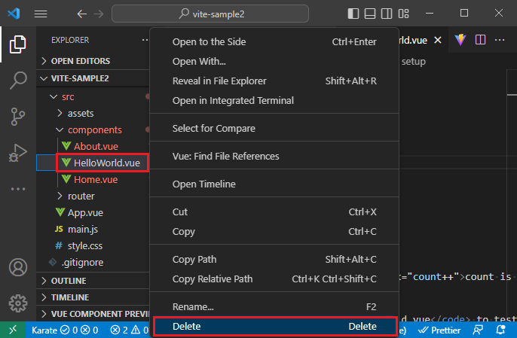
Task: Open Run and Debug view
Action: pos(17,153)
